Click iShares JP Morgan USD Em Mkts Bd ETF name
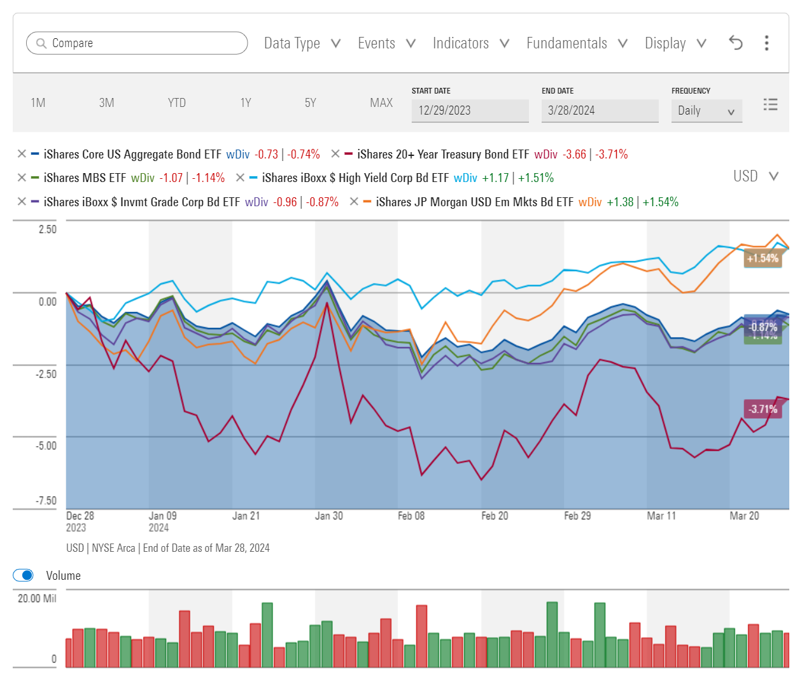Screen dimensions: 802x681 474,202
